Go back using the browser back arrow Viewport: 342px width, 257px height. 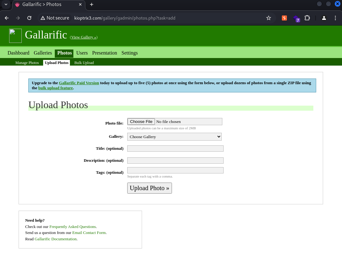tap(7, 18)
